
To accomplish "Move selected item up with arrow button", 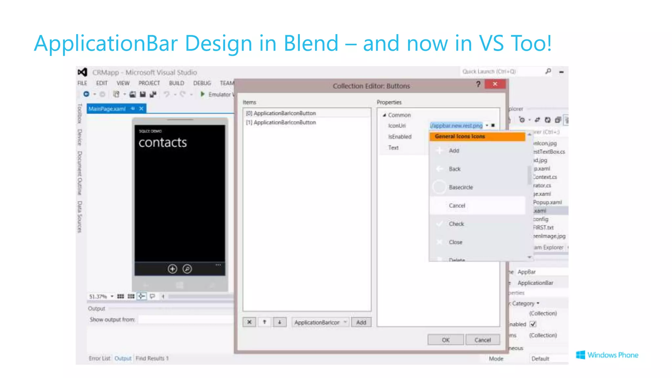I will point(264,322).
